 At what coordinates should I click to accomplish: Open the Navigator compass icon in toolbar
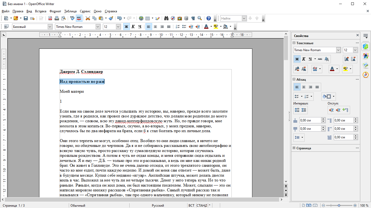coord(173,18)
